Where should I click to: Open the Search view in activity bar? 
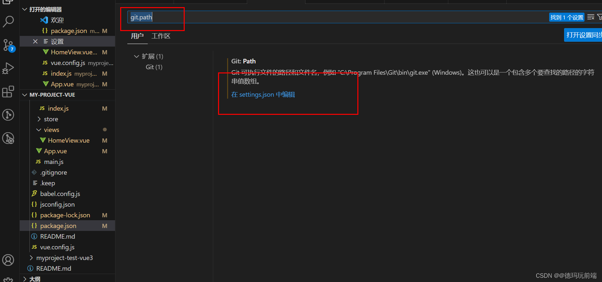[8, 22]
